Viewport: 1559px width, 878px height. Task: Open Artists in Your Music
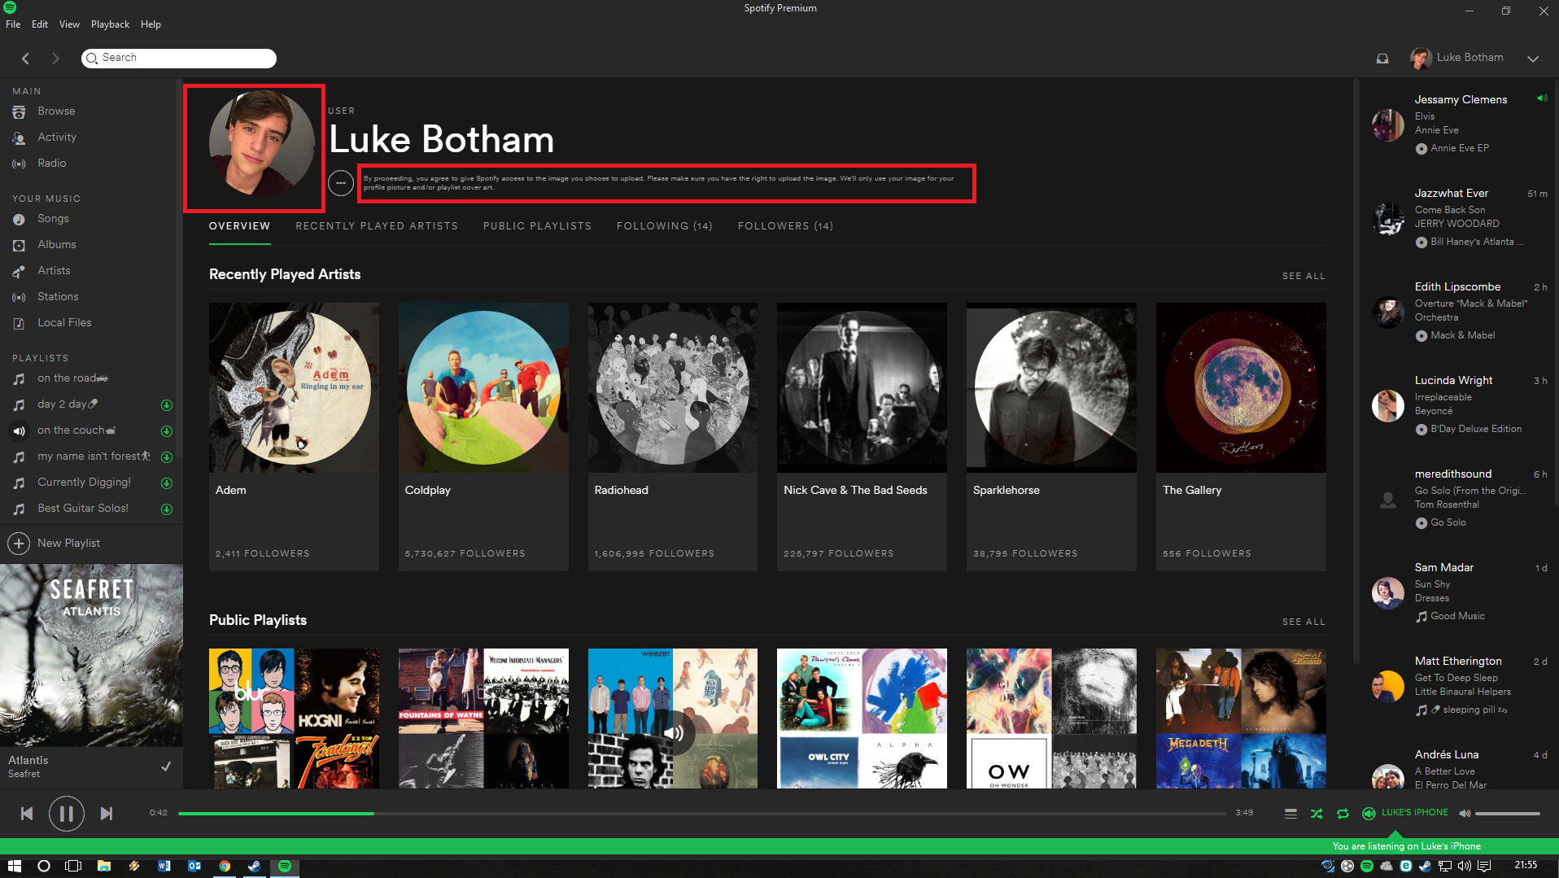point(54,271)
